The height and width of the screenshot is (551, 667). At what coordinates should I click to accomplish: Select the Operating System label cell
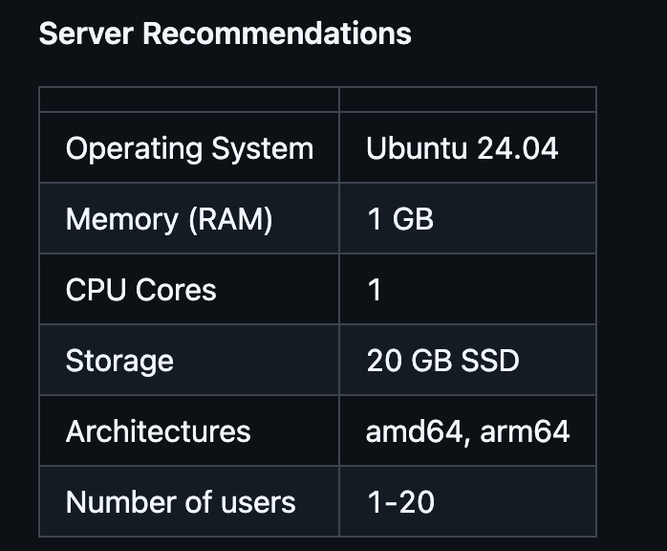coord(189,149)
